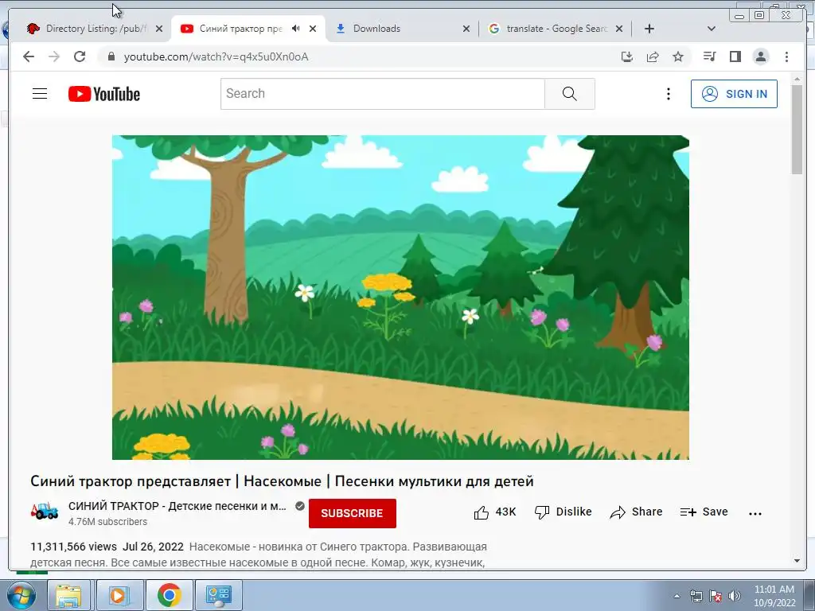Click the blue tractor channel avatar
This screenshot has height=611, width=815.
point(45,512)
